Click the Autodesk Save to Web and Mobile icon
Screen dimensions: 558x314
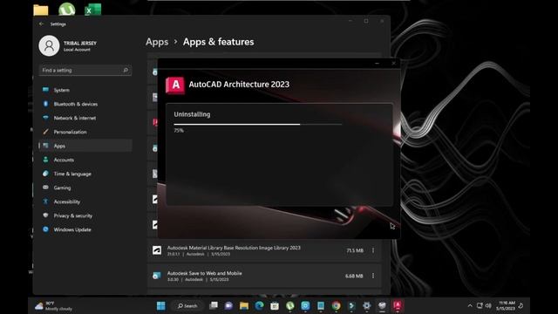click(x=157, y=276)
